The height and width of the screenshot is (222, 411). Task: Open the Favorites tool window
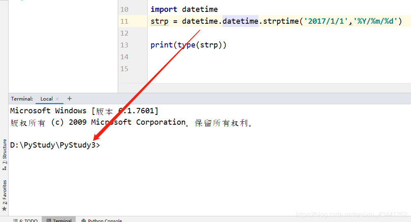(x=4, y=192)
